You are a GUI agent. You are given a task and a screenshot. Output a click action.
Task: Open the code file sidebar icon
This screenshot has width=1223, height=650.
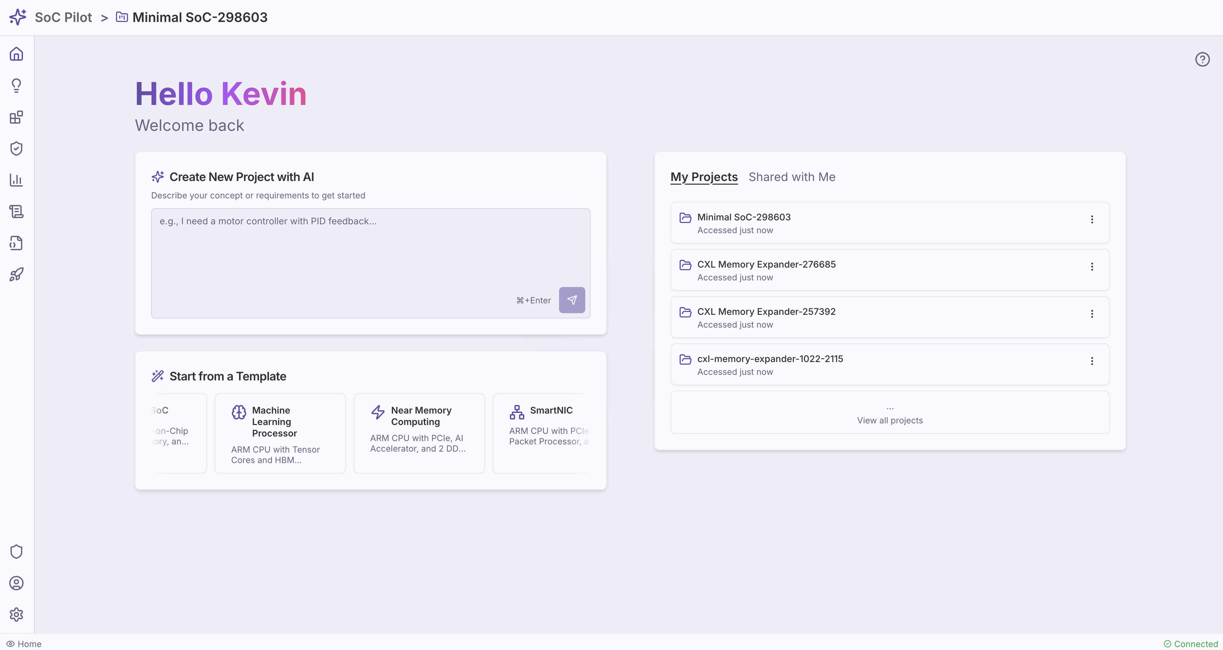[x=16, y=243]
